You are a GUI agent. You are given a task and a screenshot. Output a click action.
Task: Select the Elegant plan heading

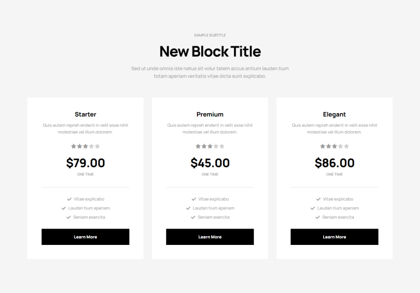click(334, 114)
